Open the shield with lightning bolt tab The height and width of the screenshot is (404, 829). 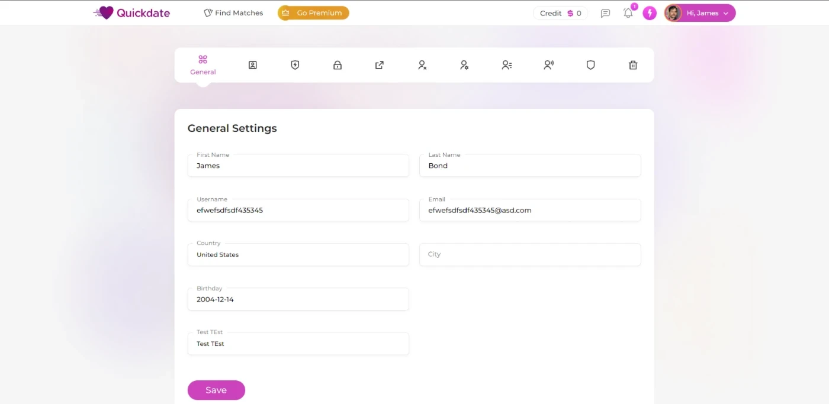coord(295,65)
